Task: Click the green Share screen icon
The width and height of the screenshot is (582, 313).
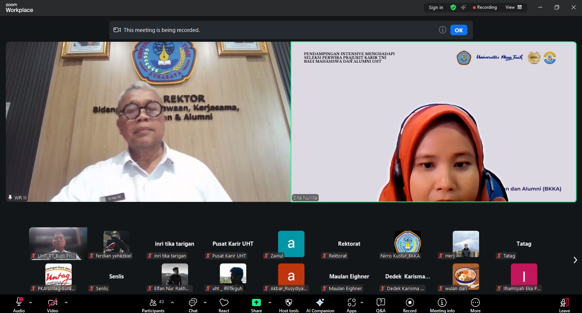Action: [x=256, y=302]
